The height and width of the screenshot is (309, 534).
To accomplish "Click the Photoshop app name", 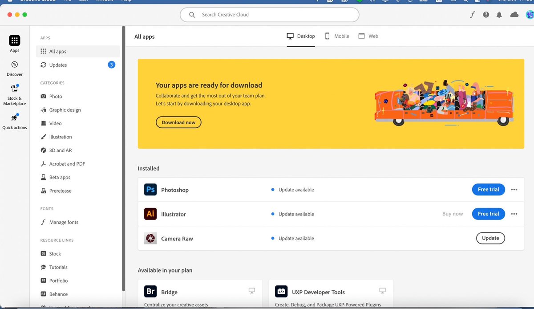I will click(175, 190).
